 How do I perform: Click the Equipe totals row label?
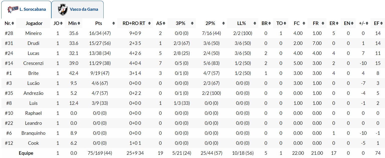click(x=26, y=153)
